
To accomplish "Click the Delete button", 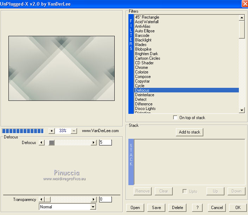I will pyautogui.click(x=177, y=207).
